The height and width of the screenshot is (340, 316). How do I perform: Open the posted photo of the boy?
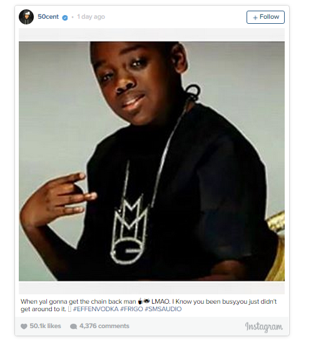pyautogui.click(x=151, y=161)
